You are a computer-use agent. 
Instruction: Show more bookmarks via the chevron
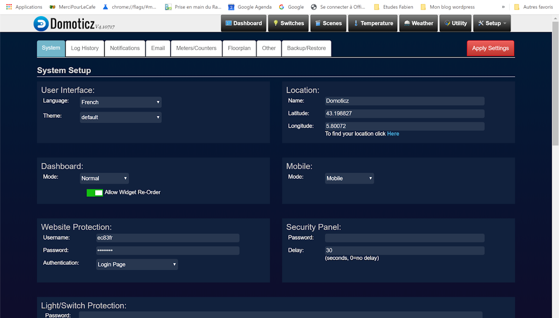(503, 7)
